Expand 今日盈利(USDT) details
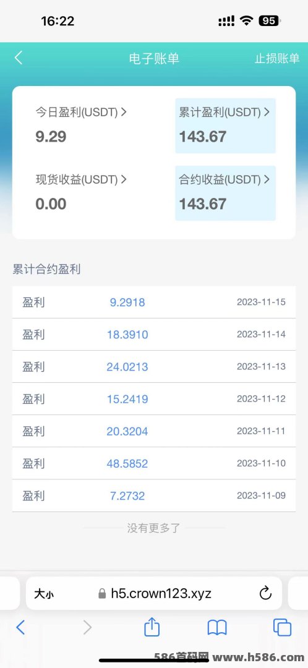308x668 pixels. [81, 112]
